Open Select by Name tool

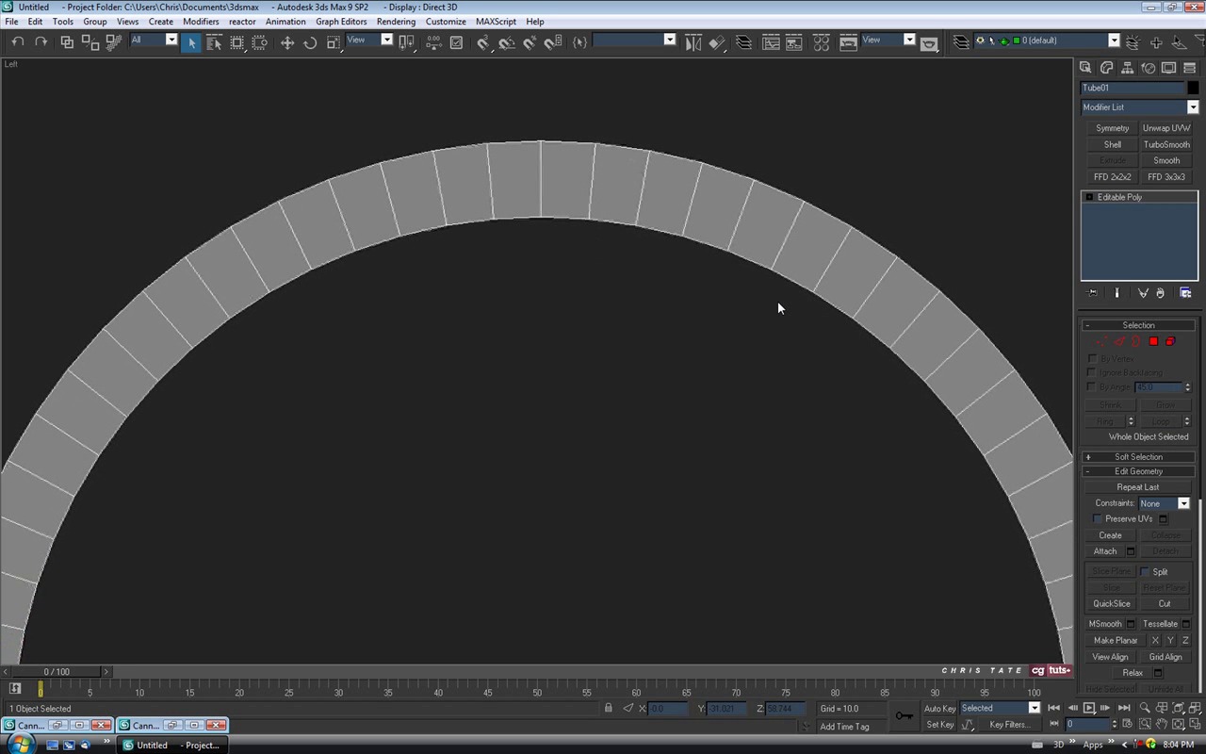coord(214,42)
